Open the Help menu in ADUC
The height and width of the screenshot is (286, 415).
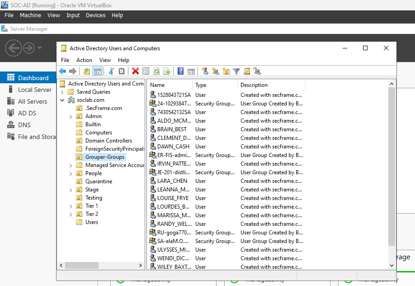(x=123, y=60)
